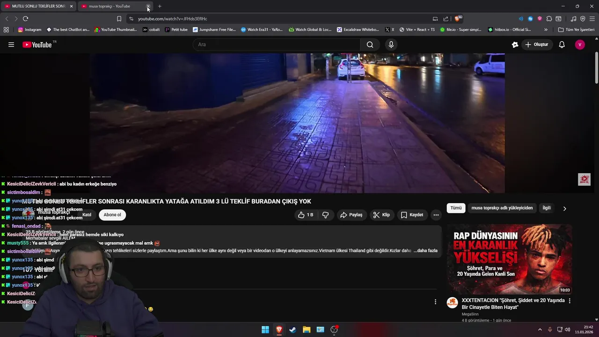This screenshot has width=599, height=337.
Task: Bookmark this page with the bookmark icon
Action: (x=119, y=19)
